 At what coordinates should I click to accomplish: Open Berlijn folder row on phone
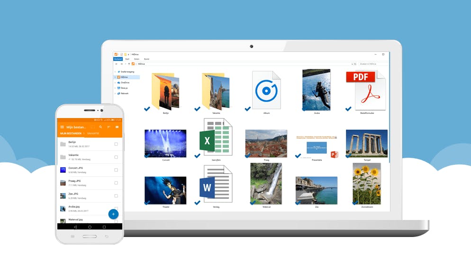[x=90, y=144]
